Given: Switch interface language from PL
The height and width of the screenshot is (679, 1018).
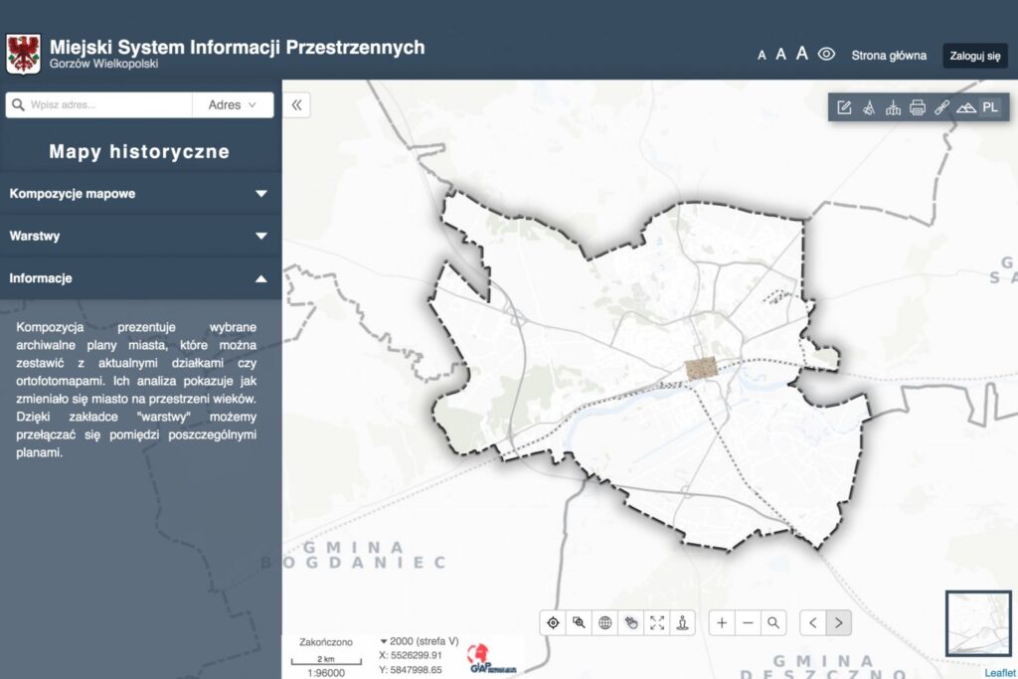Looking at the screenshot, I should tap(990, 107).
